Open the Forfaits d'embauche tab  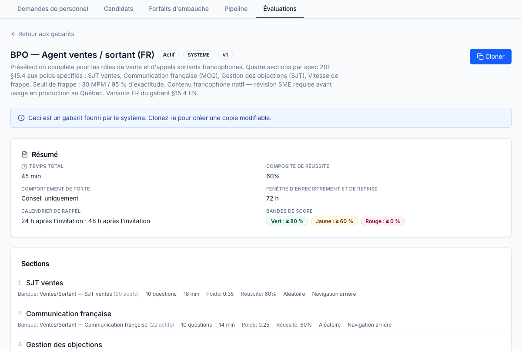(179, 9)
